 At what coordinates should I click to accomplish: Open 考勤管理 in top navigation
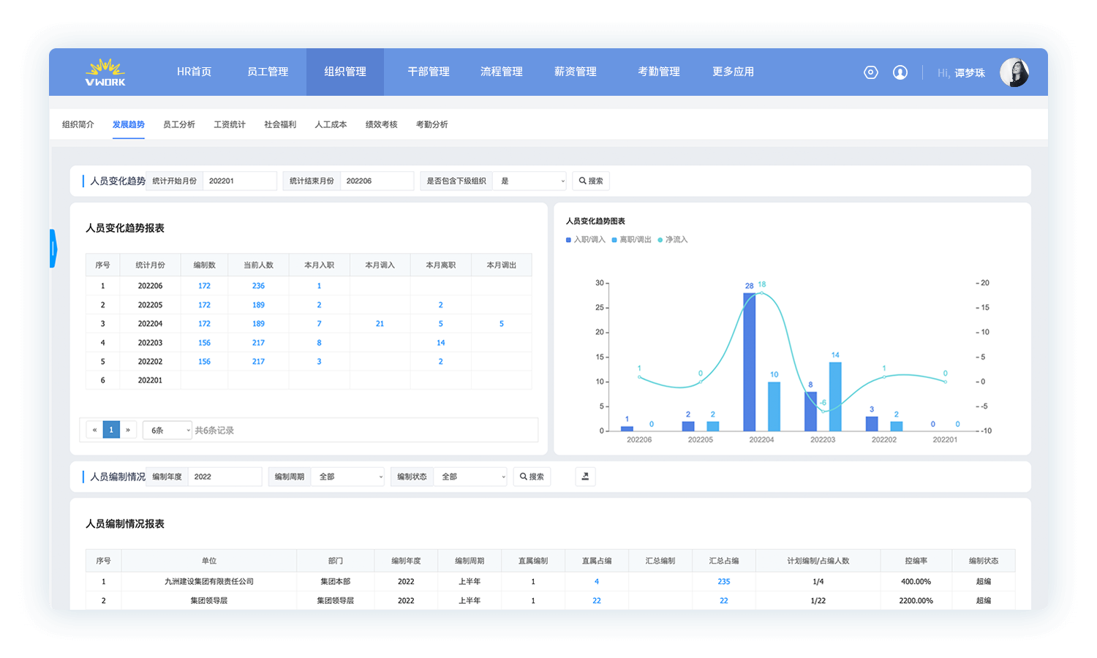(x=659, y=72)
